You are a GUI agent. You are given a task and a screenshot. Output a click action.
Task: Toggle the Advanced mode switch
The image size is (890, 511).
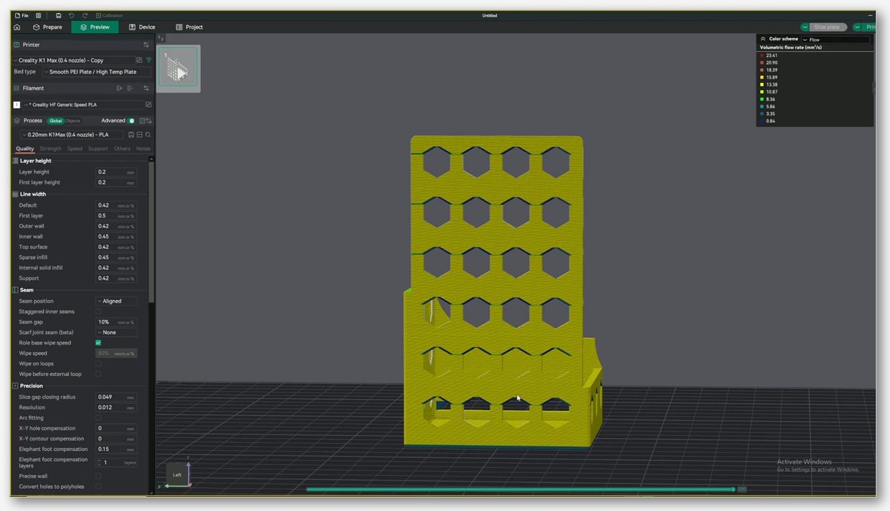[131, 120]
